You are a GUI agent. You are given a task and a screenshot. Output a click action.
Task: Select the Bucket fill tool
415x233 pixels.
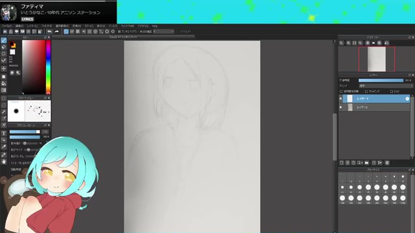click(x=4, y=83)
